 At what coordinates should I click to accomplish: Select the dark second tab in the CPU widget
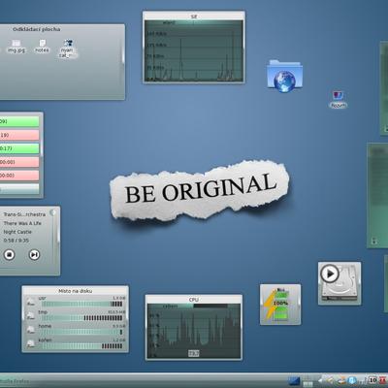tap(210, 306)
